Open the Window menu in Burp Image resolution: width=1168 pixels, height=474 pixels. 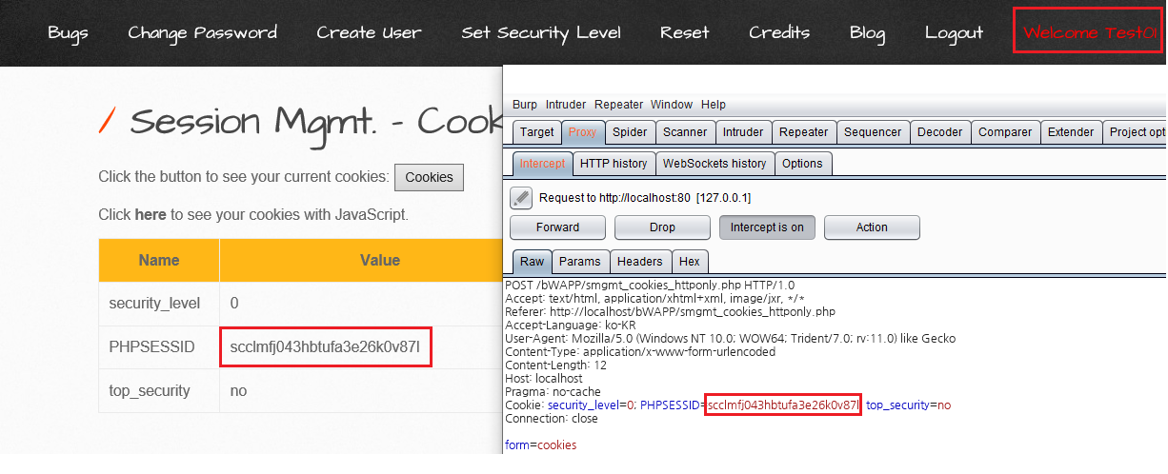pyautogui.click(x=672, y=105)
